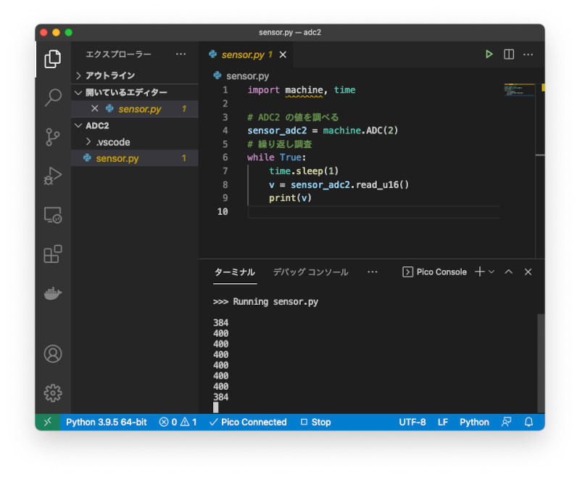
Task: Open the Explorer view in activity bar
Action: (x=53, y=60)
